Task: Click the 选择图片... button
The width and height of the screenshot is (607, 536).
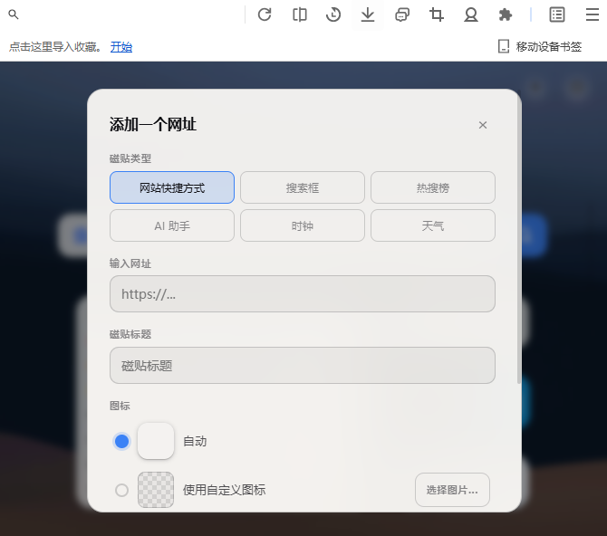Action: (x=452, y=490)
